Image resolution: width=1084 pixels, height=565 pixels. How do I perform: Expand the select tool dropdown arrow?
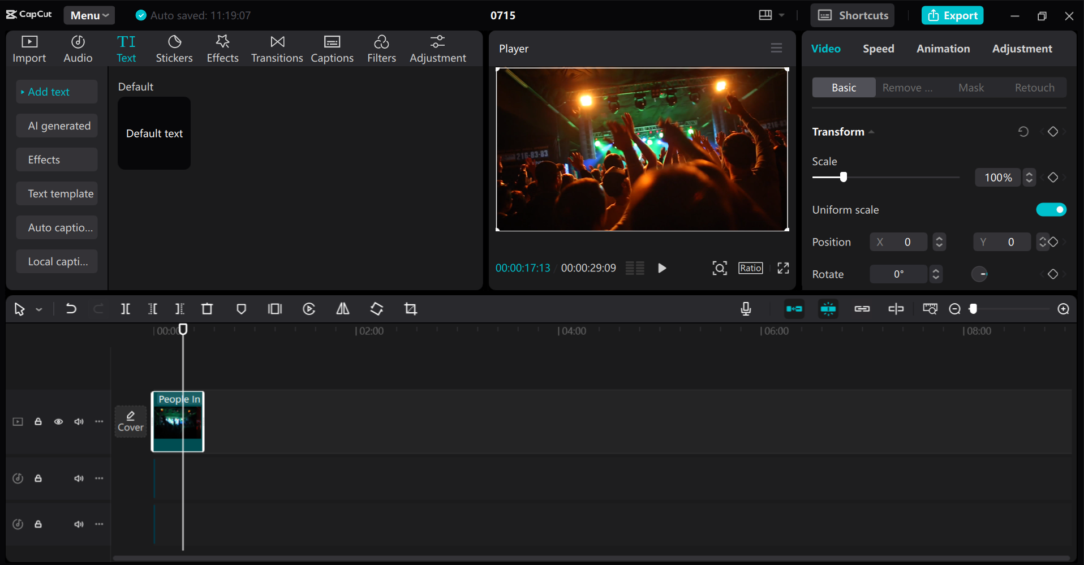click(x=39, y=309)
